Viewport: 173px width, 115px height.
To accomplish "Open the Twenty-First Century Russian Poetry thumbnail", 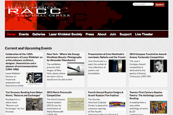I will tap(158, 107).
